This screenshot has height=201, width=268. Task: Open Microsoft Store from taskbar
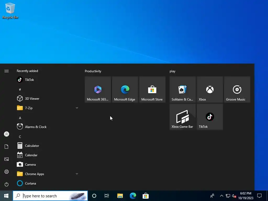pyautogui.click(x=146, y=196)
